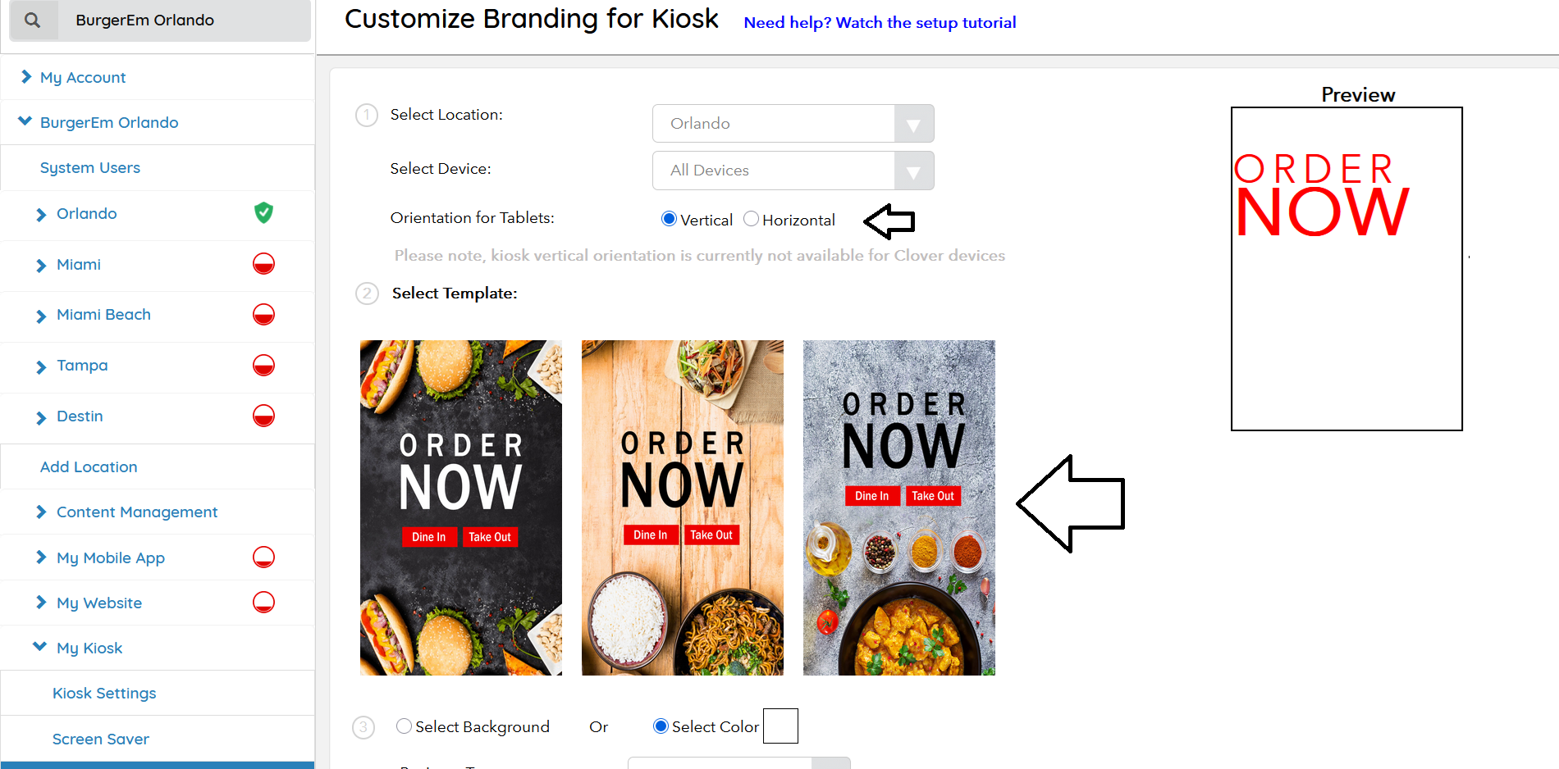Click the red status icon beside Miami Beach
The height and width of the screenshot is (769, 1559).
(x=263, y=315)
